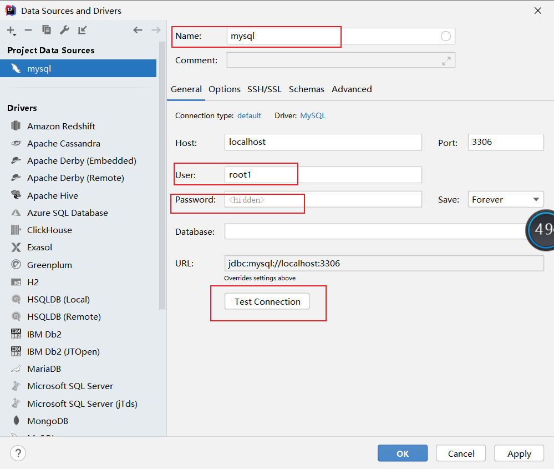The height and width of the screenshot is (469, 554).
Task: Click the color circle in Name field
Action: 445,36
